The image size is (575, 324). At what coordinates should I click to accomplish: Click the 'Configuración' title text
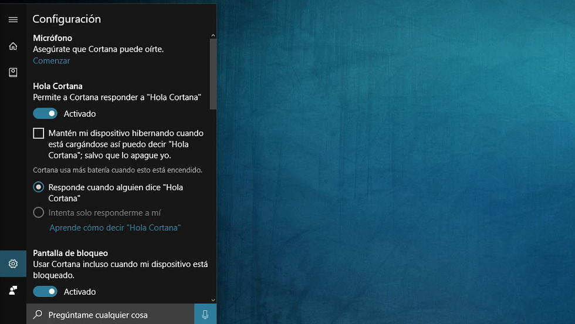click(67, 19)
